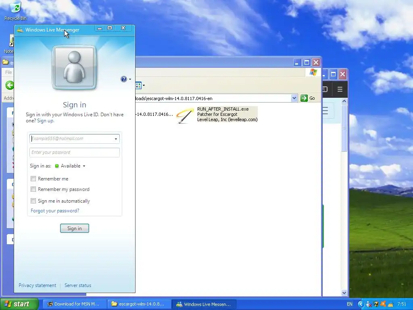Click the Windows Live Messenger title bar icon

pyautogui.click(x=20, y=30)
